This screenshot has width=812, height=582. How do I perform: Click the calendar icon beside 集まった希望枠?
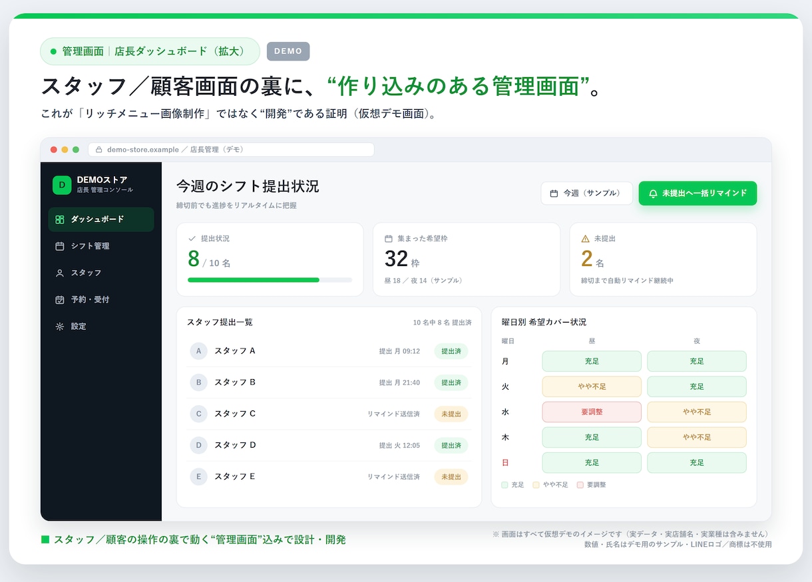tap(389, 238)
